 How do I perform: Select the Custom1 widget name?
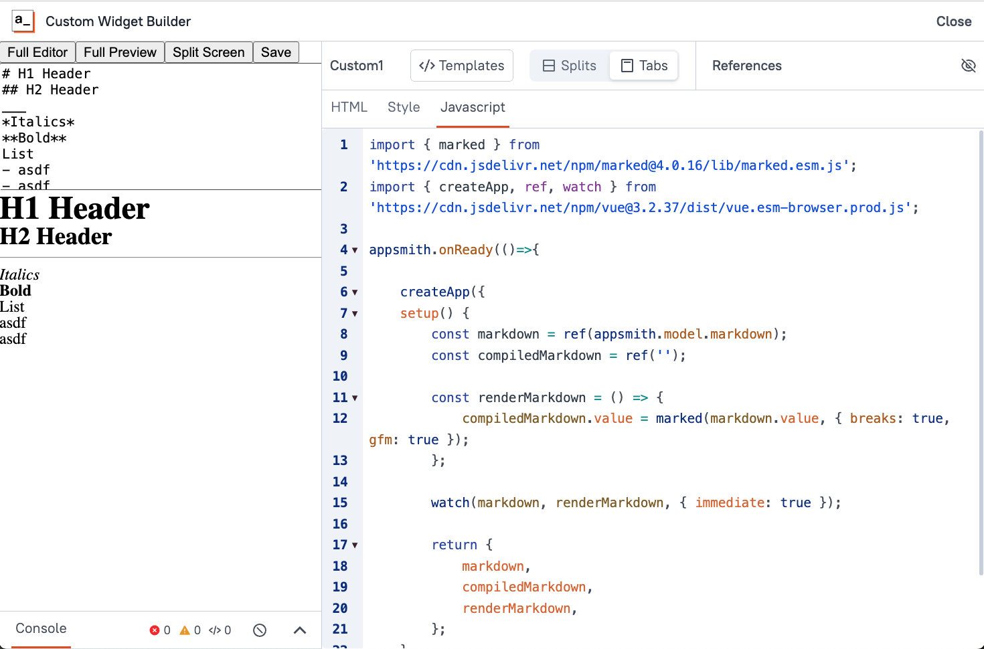click(357, 65)
